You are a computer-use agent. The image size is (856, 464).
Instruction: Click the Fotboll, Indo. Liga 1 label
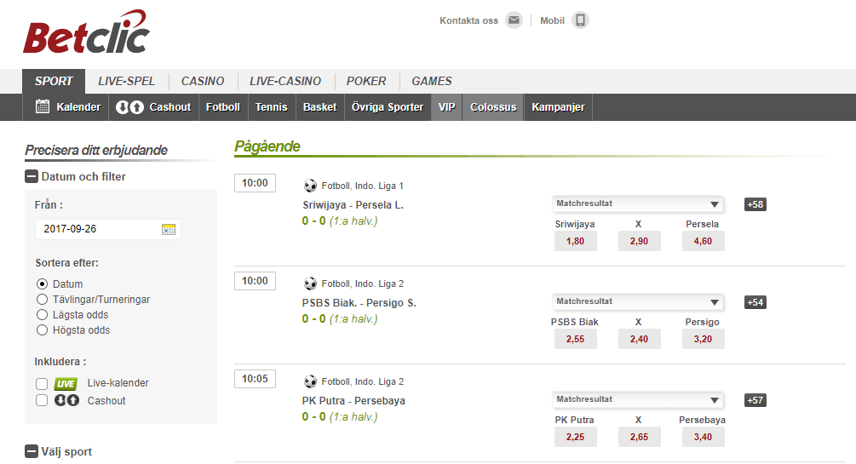coord(363,186)
